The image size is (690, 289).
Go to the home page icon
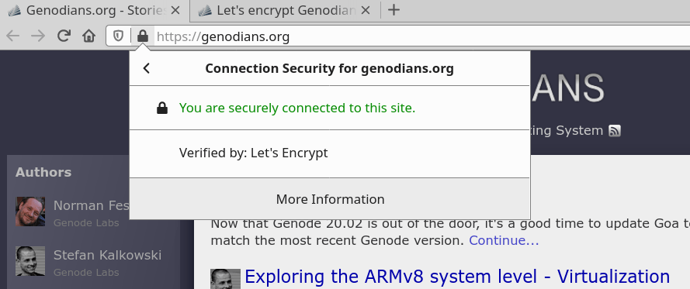(89, 36)
